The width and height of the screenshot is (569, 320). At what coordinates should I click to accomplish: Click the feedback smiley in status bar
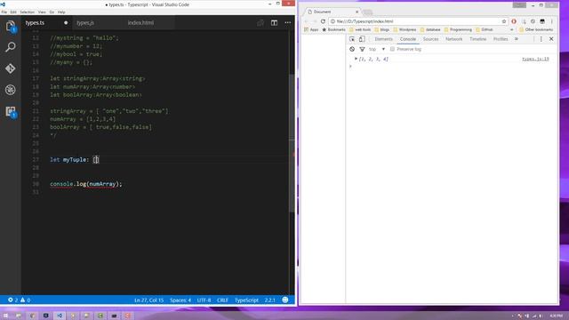pyautogui.click(x=285, y=300)
